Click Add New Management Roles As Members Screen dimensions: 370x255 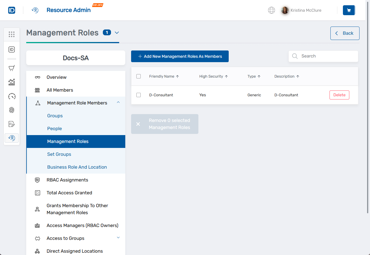[x=180, y=56]
